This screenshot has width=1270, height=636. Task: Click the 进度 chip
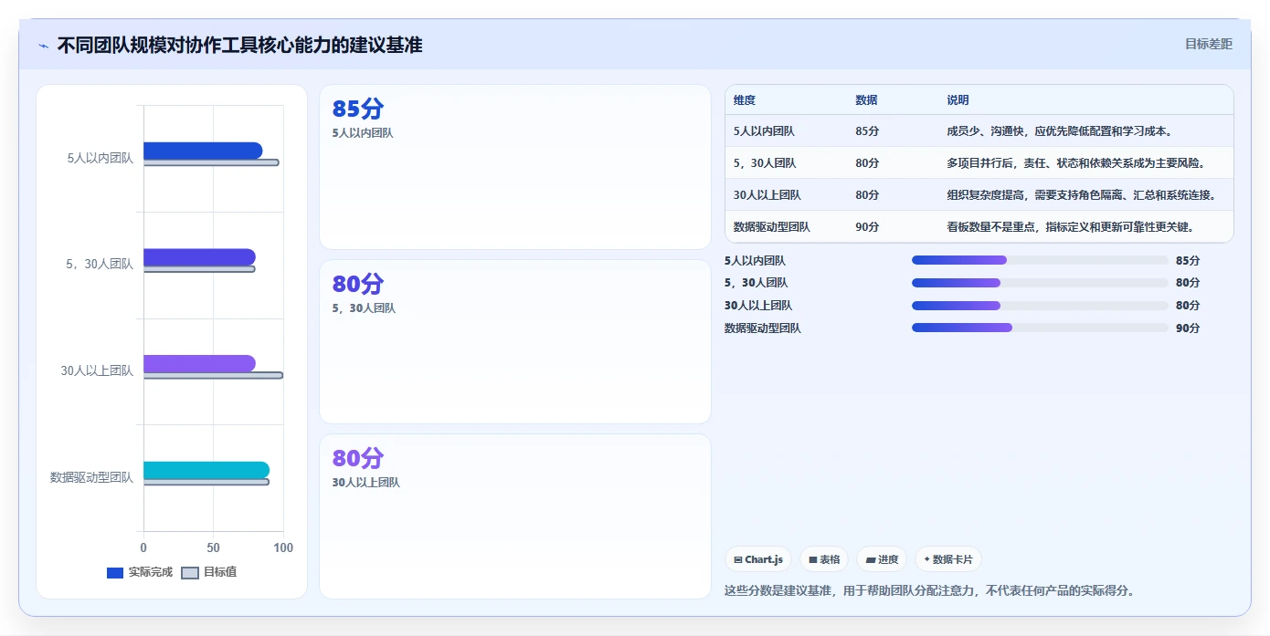882,559
